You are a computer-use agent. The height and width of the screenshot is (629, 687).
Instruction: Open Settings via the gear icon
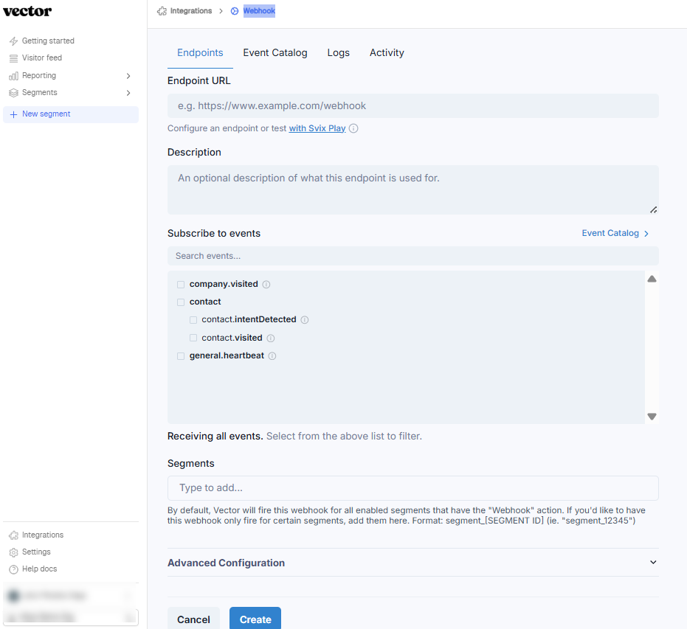13,552
